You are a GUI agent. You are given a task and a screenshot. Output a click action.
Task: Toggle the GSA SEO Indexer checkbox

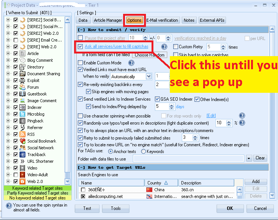[x=158, y=99]
